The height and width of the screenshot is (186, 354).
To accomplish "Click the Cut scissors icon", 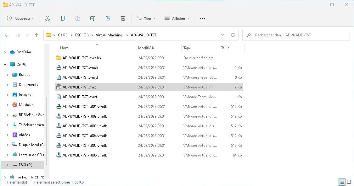I will (48, 19).
